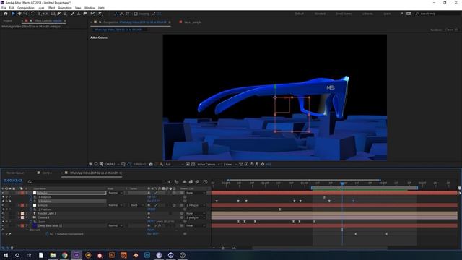Toggle stopwatch for Zoom property
The image size is (462, 260).
coord(31,222)
